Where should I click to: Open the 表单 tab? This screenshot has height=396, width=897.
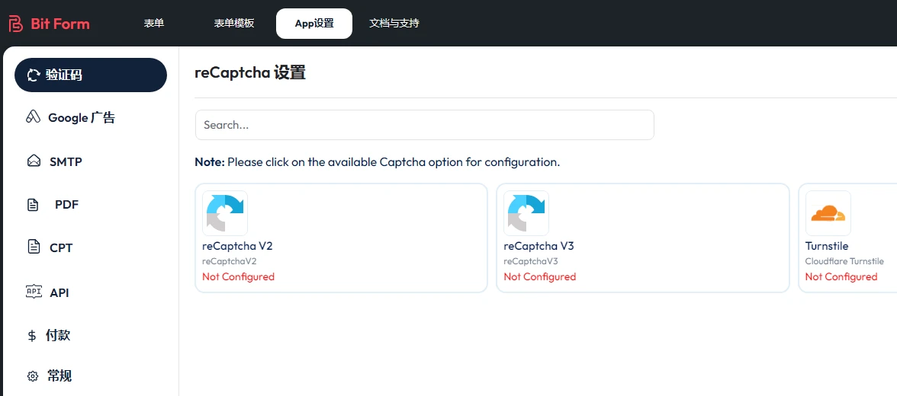click(x=154, y=24)
